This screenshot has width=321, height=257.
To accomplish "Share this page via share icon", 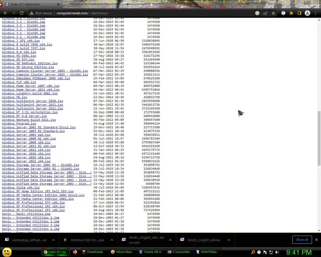I will (265, 13).
